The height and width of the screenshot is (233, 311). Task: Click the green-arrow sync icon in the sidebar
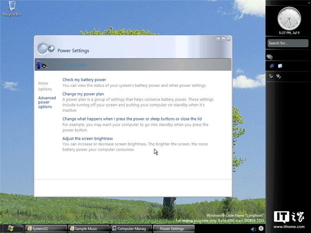(271, 76)
